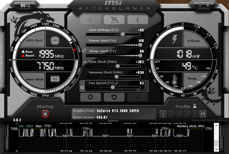Click the graphics card name GeForce RTX 2080 SUPER

tap(118, 111)
